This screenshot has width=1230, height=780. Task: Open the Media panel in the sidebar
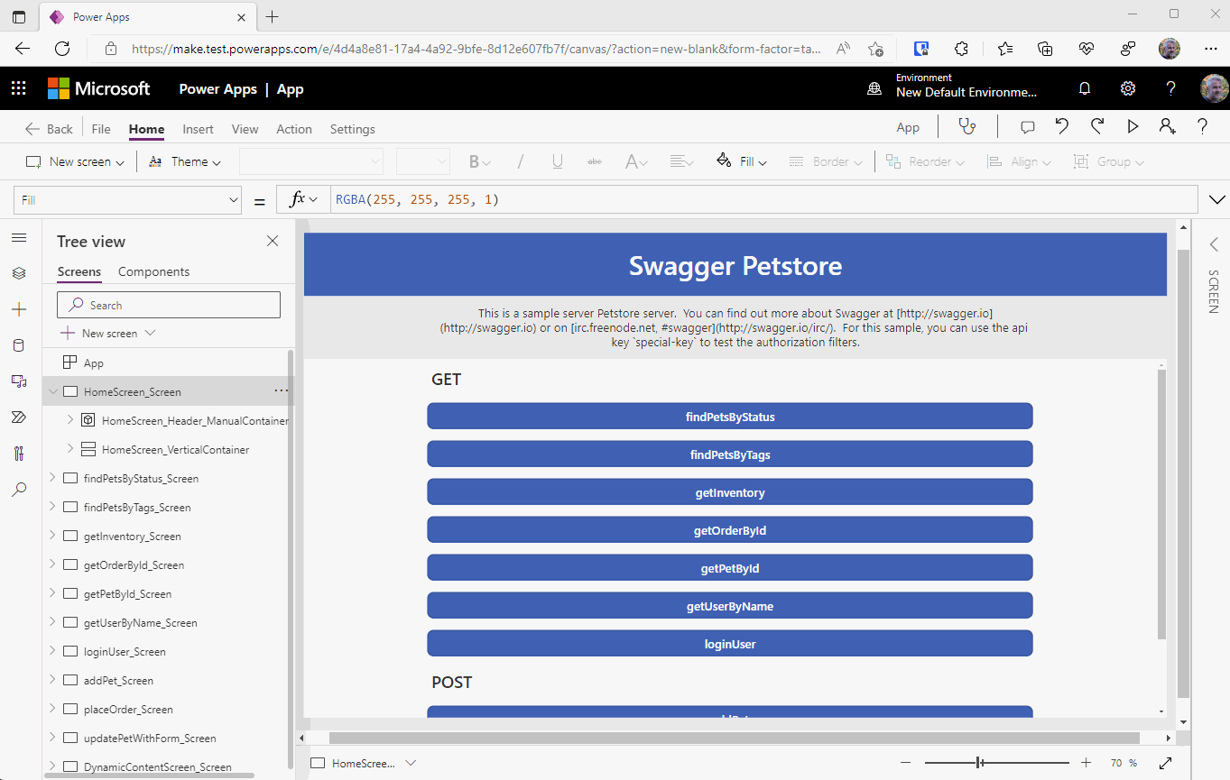pos(19,381)
